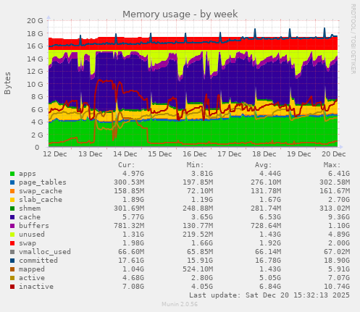Click the apps green legend swatch
Screen dimensions: 360x312
(12, 174)
